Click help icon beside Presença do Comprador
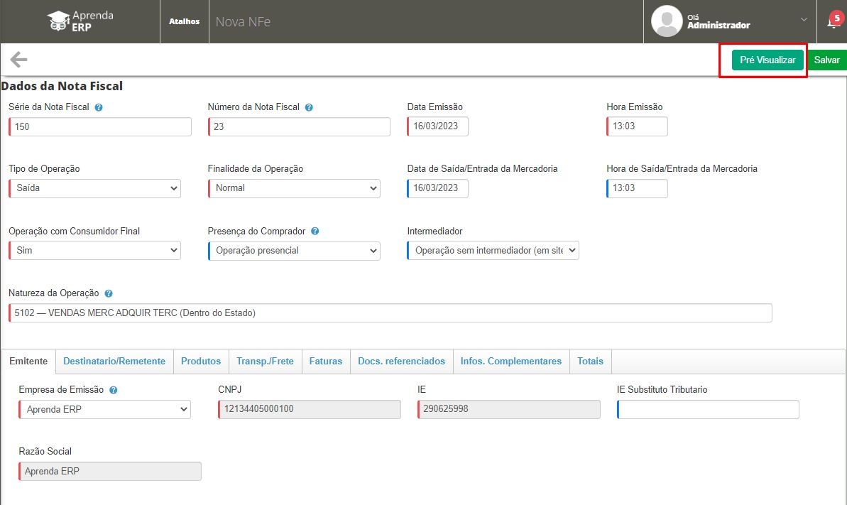The width and height of the screenshot is (847, 505). (x=315, y=232)
